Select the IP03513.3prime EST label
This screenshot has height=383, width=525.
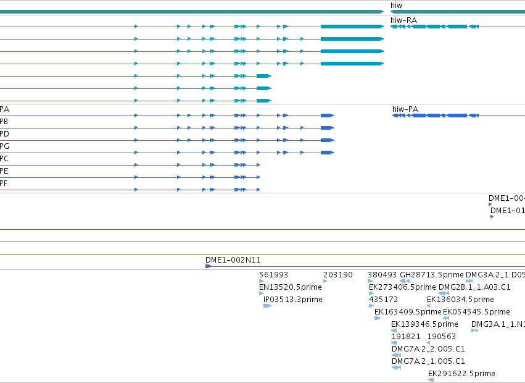click(292, 299)
